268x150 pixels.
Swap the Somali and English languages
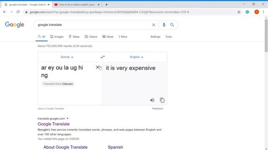click(103, 57)
